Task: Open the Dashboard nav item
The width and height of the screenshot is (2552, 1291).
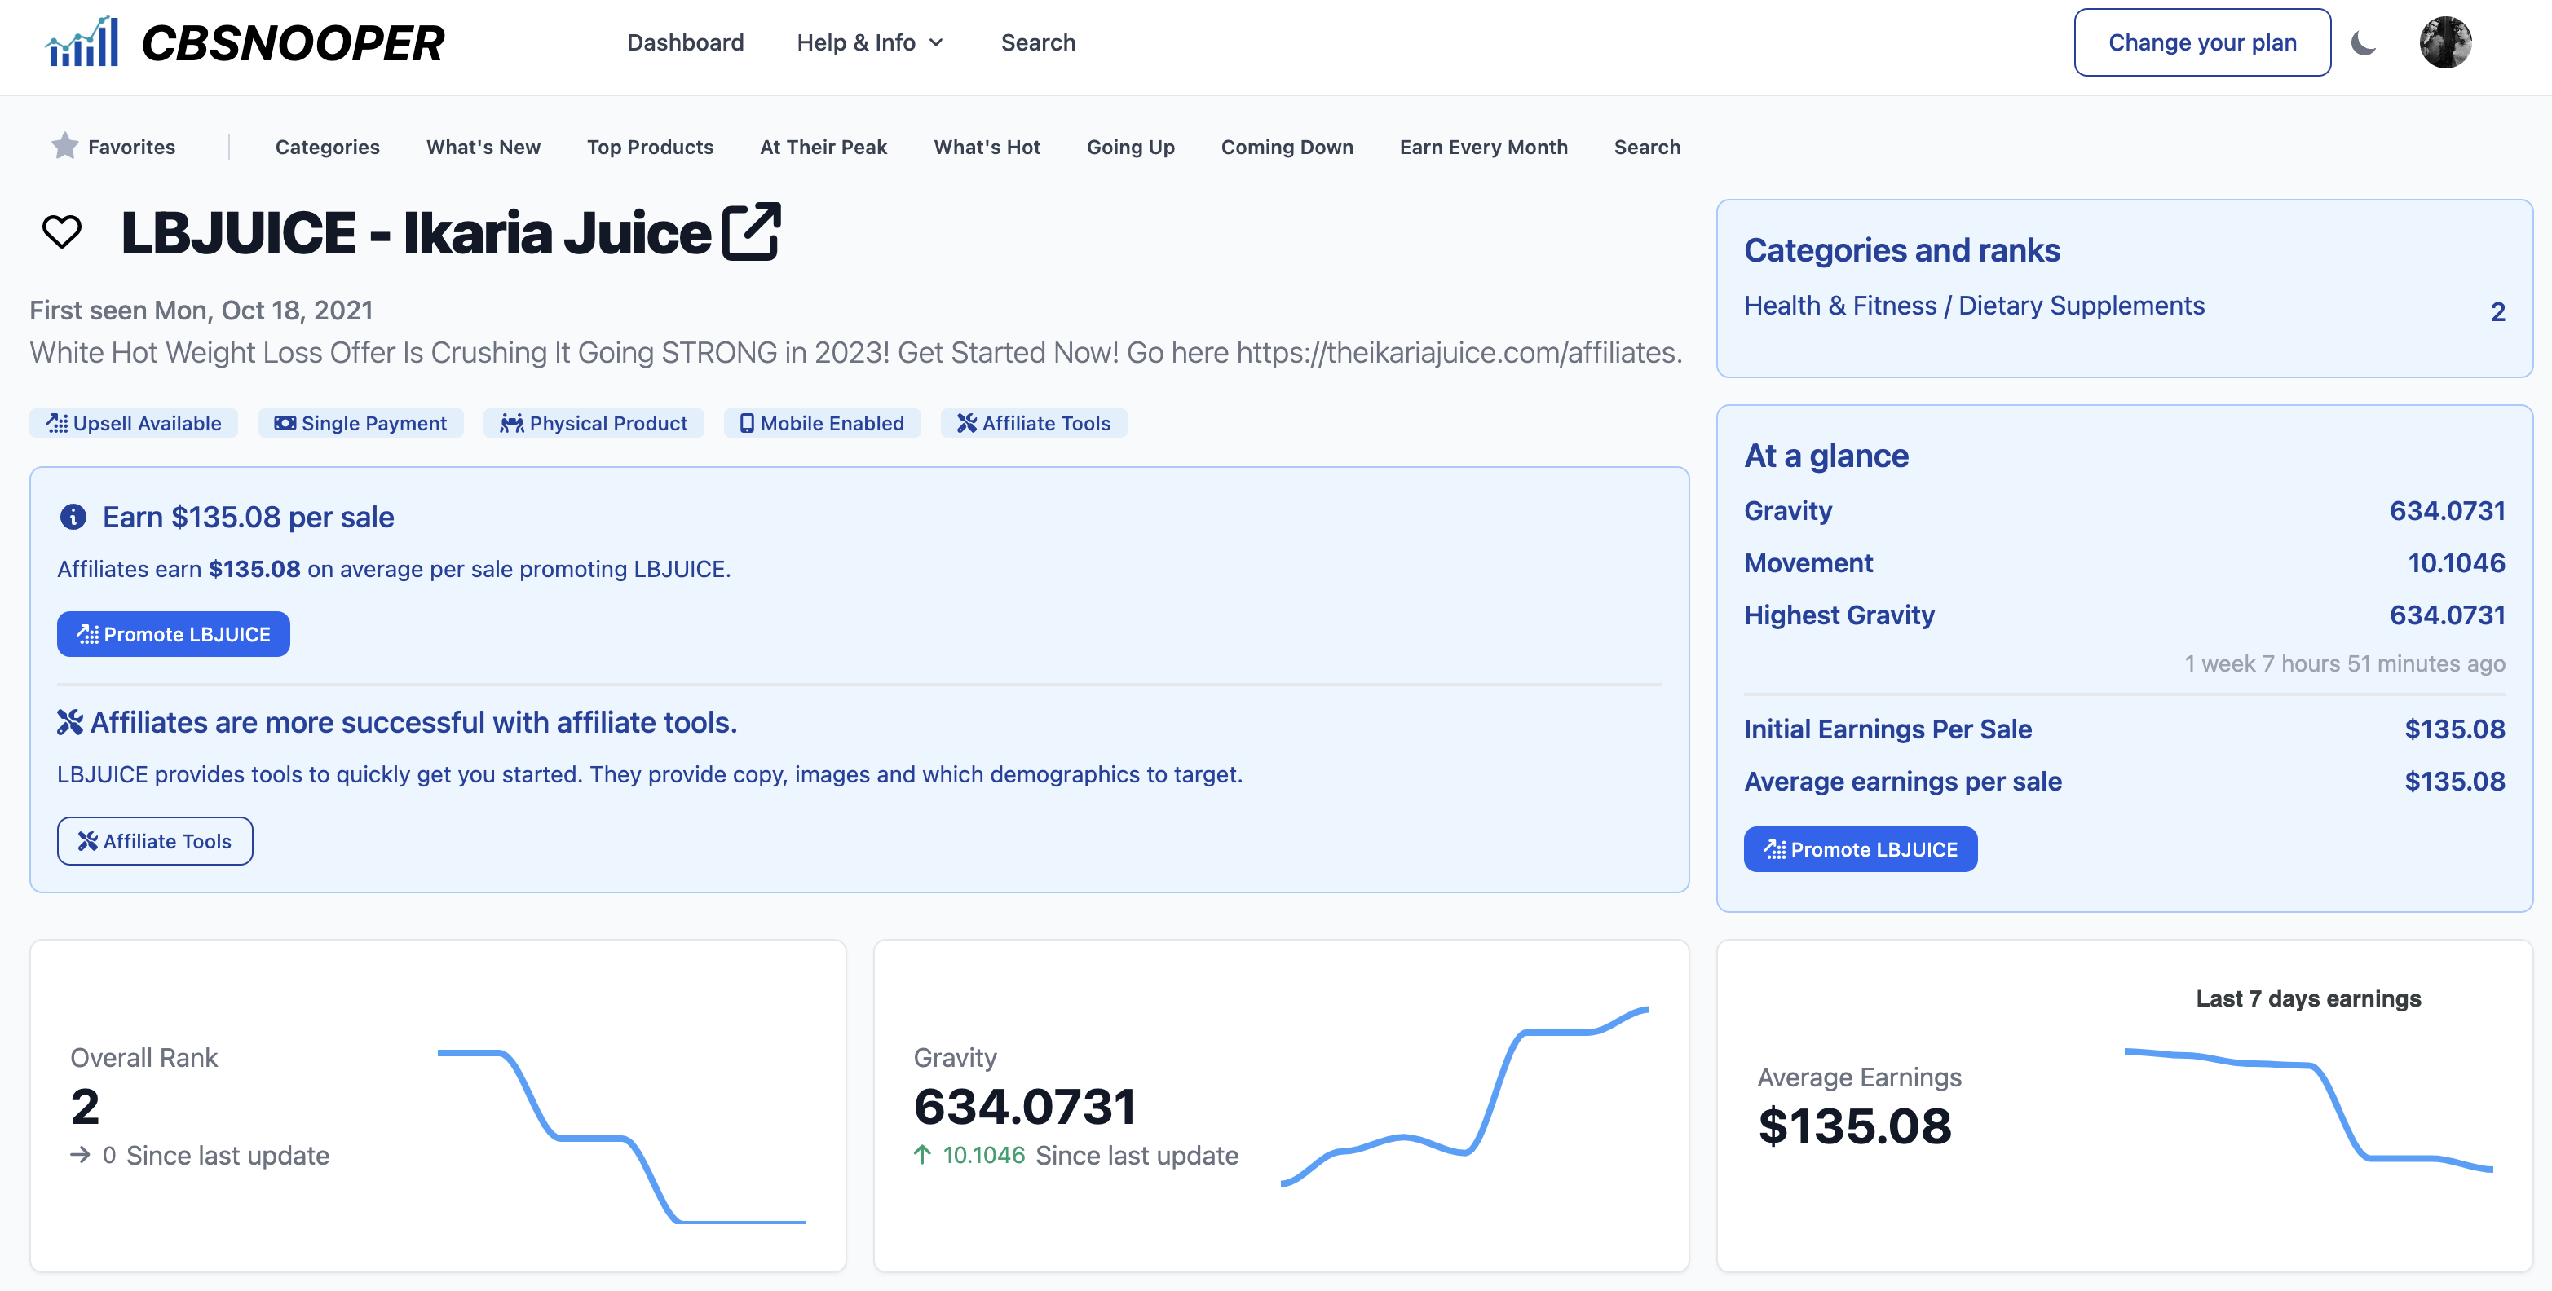Action: point(686,42)
